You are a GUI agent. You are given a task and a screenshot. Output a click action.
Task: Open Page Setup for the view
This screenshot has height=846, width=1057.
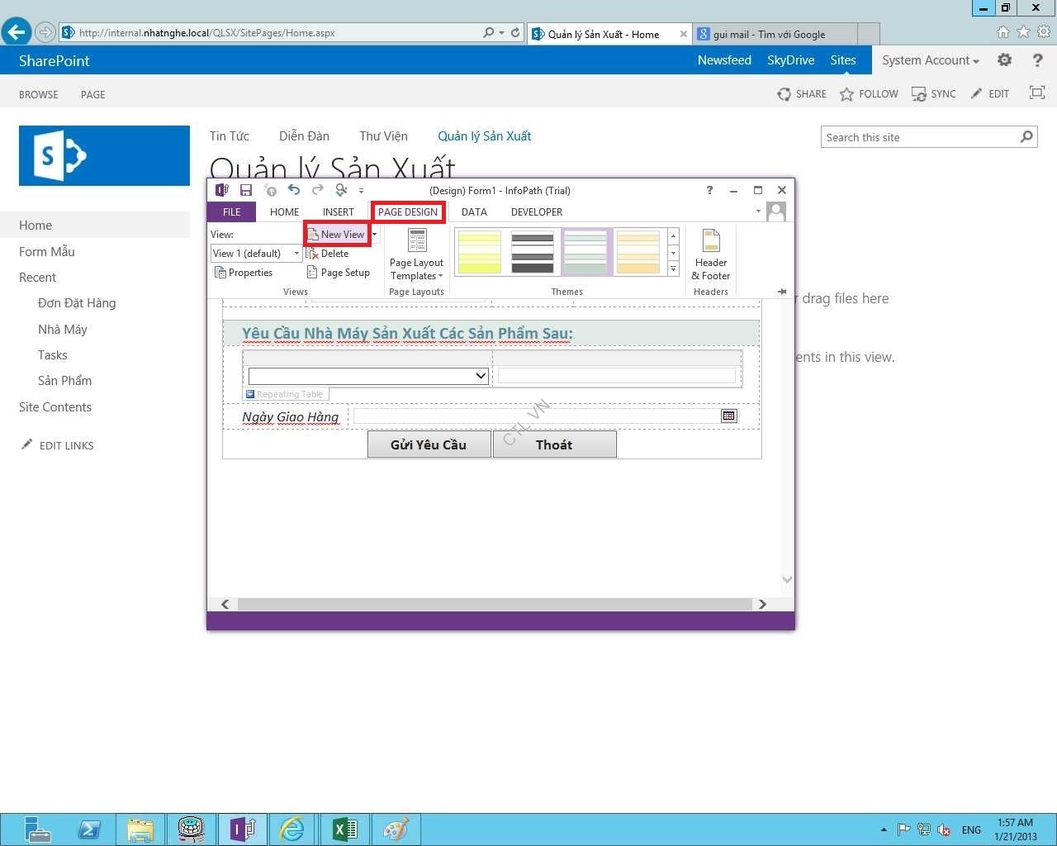(339, 273)
